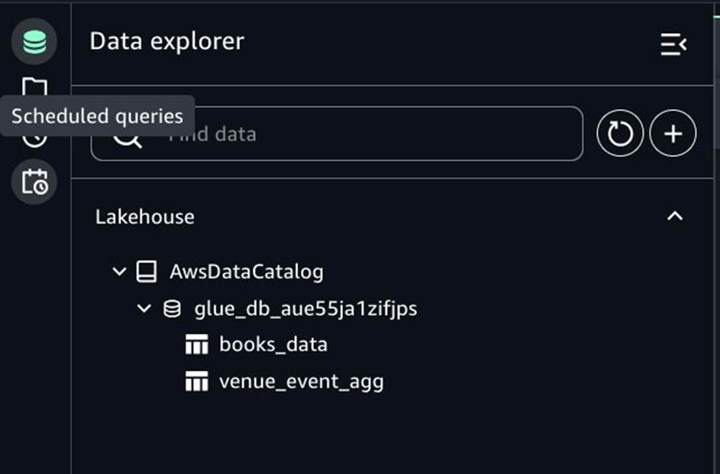Click the books_data table icon

tap(197, 344)
